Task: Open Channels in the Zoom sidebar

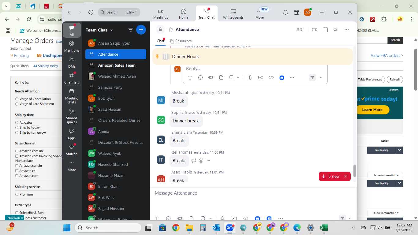Action: (x=72, y=78)
